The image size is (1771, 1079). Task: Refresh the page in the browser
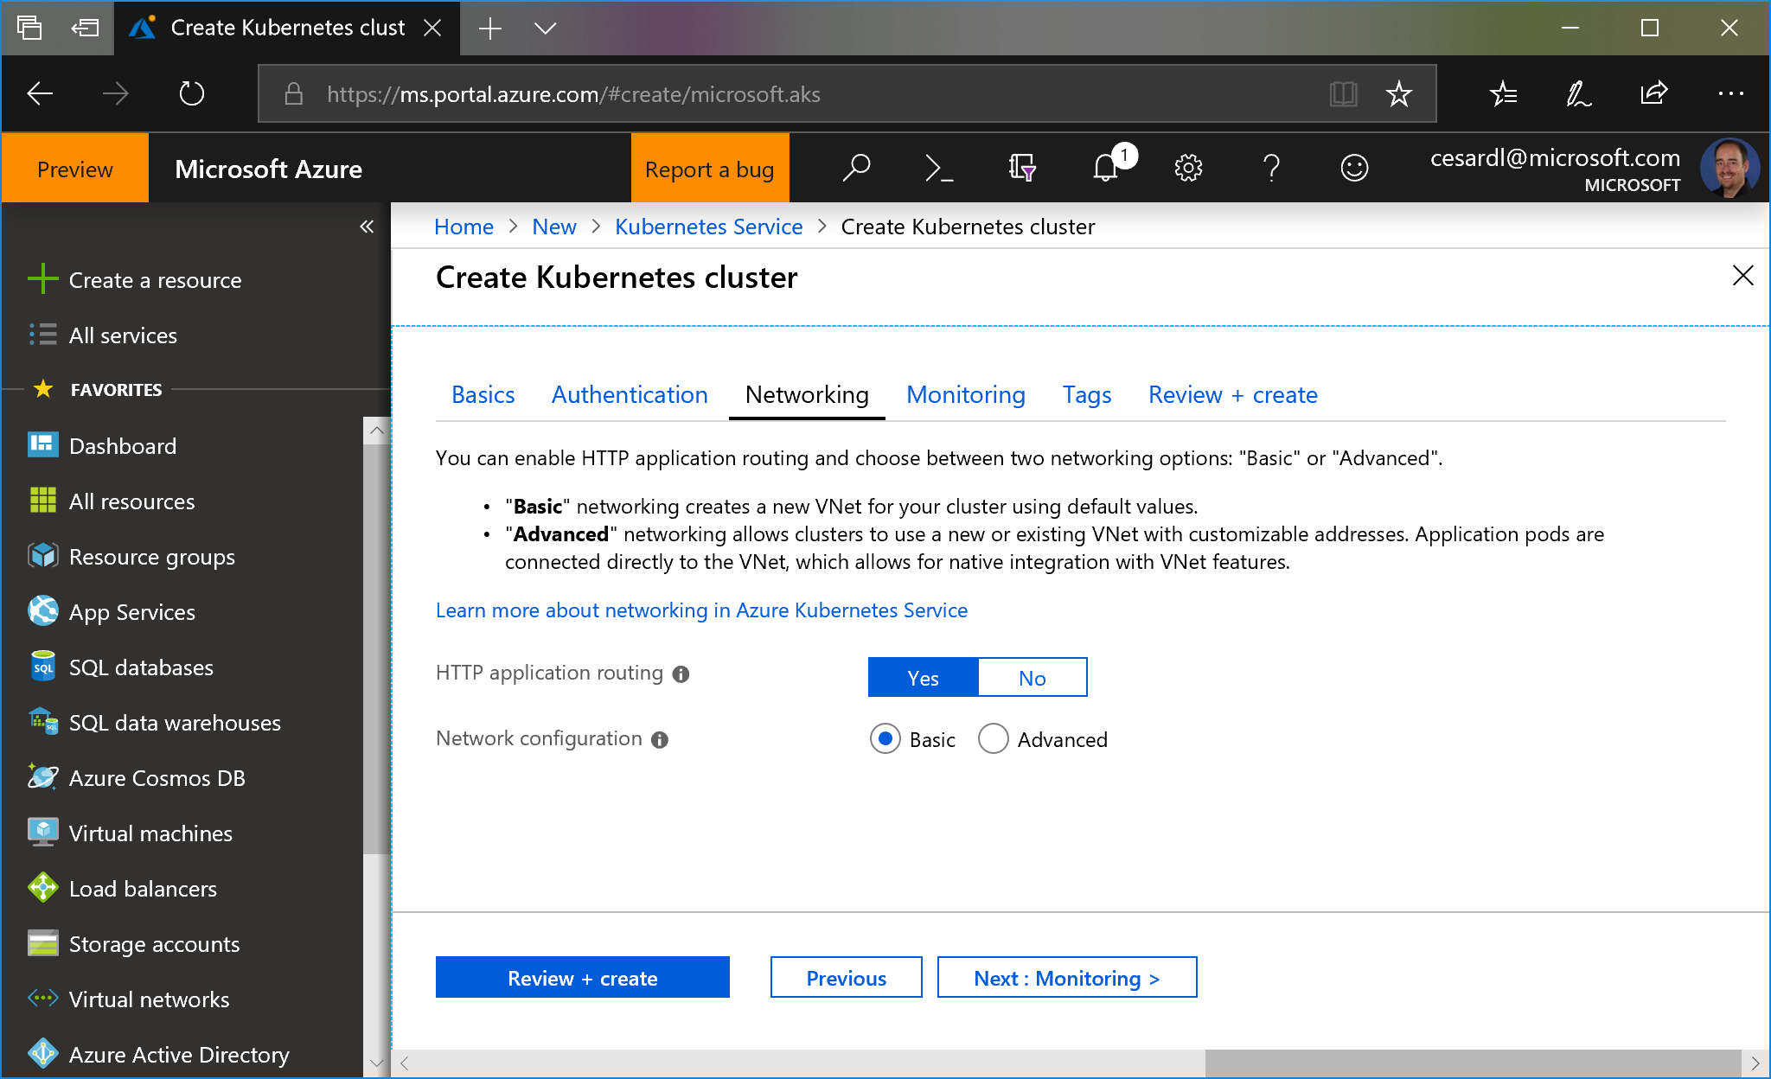tap(191, 93)
